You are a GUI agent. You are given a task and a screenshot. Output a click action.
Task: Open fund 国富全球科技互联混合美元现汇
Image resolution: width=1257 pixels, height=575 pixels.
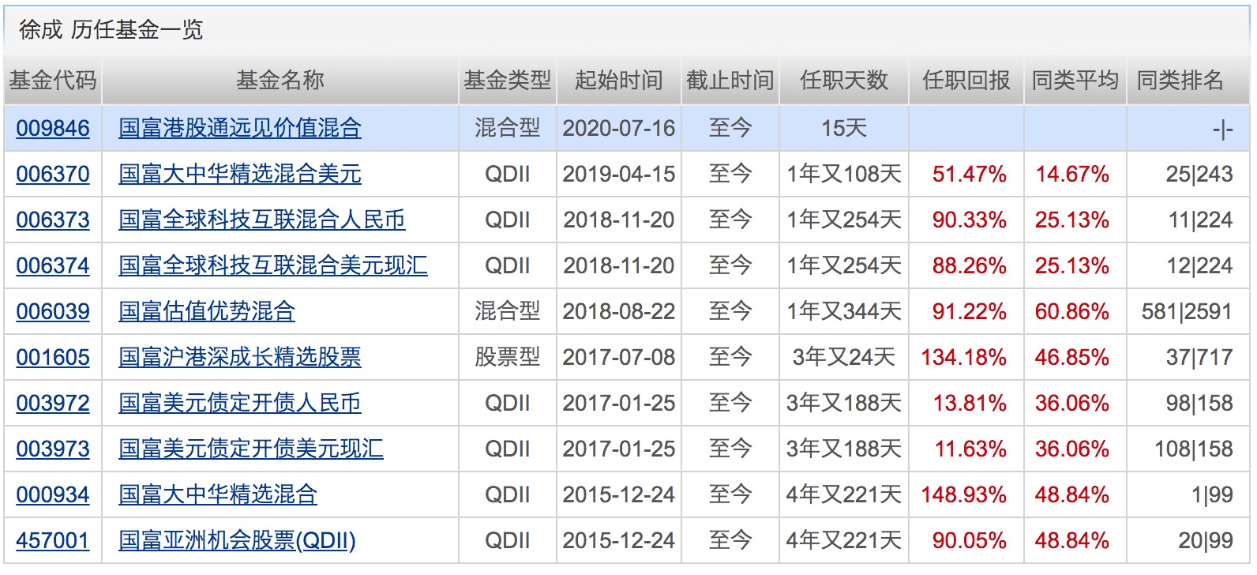(x=273, y=265)
